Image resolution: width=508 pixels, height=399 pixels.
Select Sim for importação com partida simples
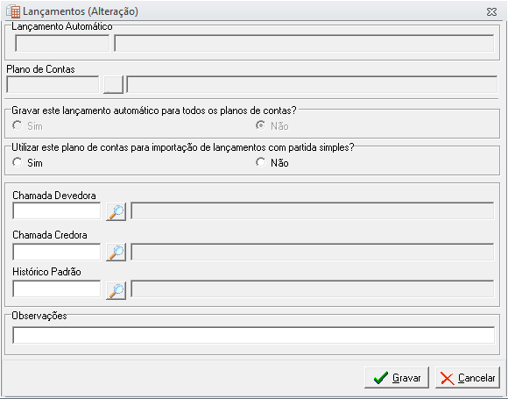pyautogui.click(x=18, y=162)
